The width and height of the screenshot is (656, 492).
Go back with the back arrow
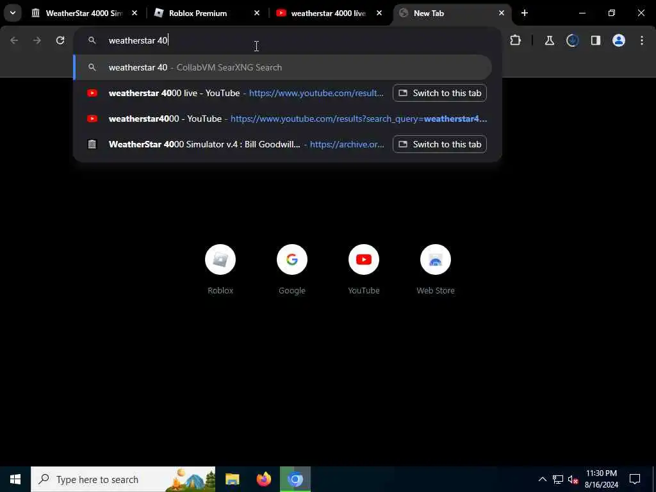(x=14, y=40)
